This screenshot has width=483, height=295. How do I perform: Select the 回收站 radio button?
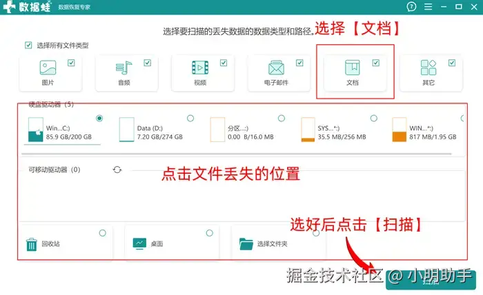(103, 233)
